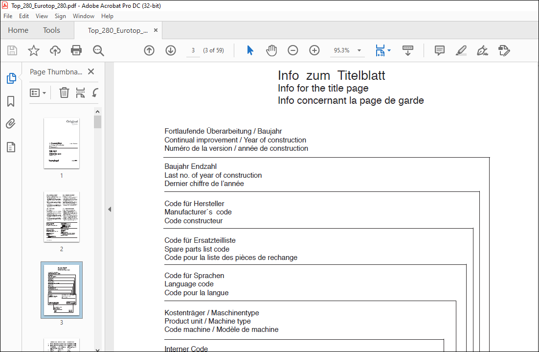Open the Bookmarks panel icon
The image size is (539, 352).
(x=11, y=101)
